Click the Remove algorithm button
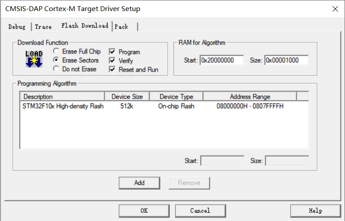This screenshot has height=221, width=345. [x=189, y=183]
